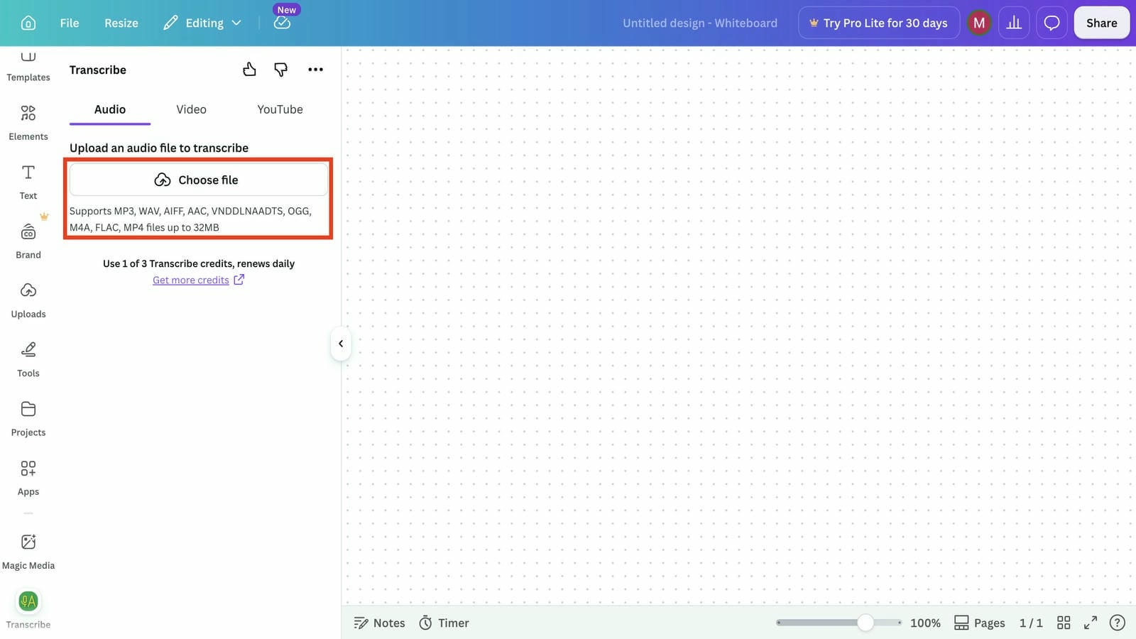This screenshot has height=639, width=1136.
Task: Click the supported formats text
Action: pos(190,219)
